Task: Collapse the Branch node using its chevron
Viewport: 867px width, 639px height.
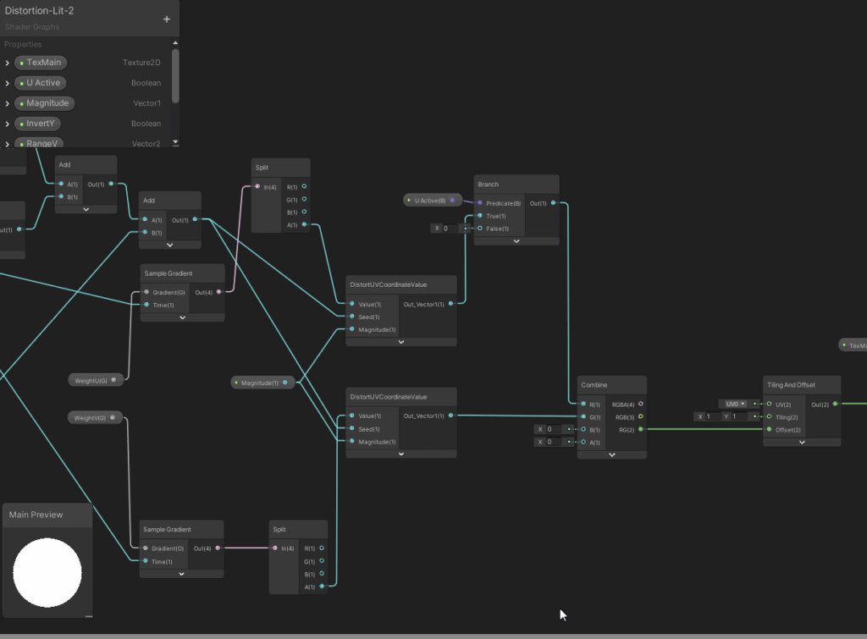Action: pyautogui.click(x=516, y=240)
